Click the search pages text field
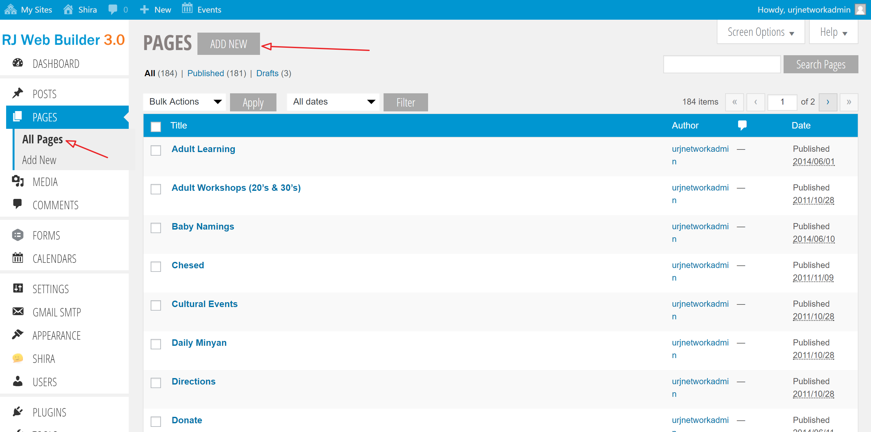 point(722,64)
